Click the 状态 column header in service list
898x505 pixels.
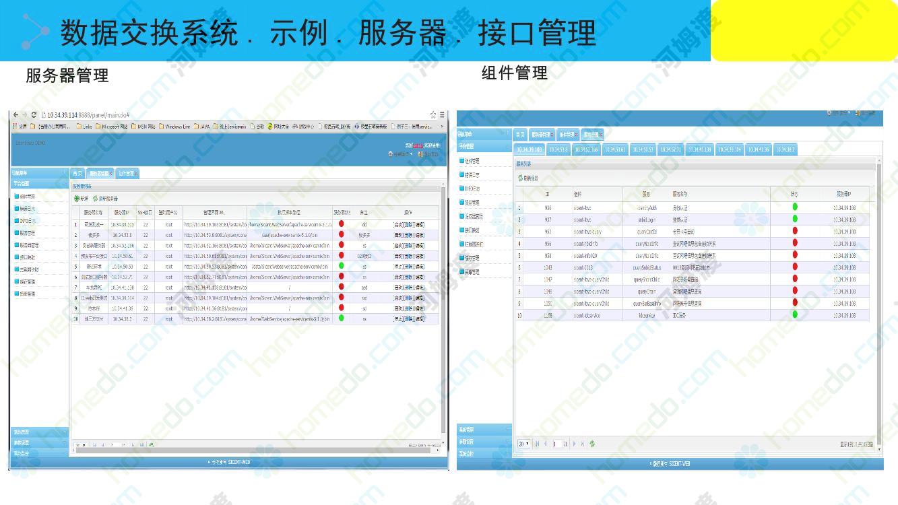pyautogui.click(x=795, y=194)
